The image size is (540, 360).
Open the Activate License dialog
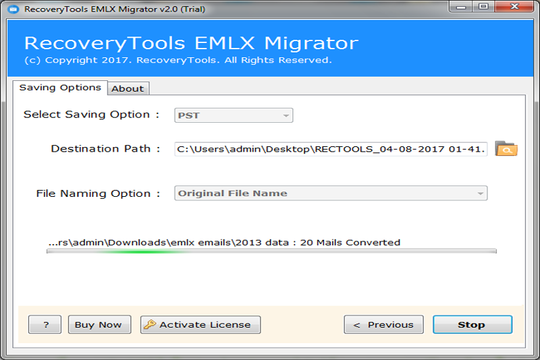pyautogui.click(x=200, y=324)
